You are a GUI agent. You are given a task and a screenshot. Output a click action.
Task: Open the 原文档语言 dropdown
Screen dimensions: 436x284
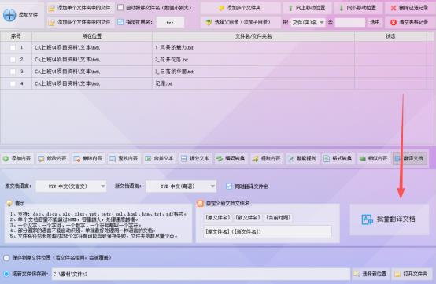(71, 186)
